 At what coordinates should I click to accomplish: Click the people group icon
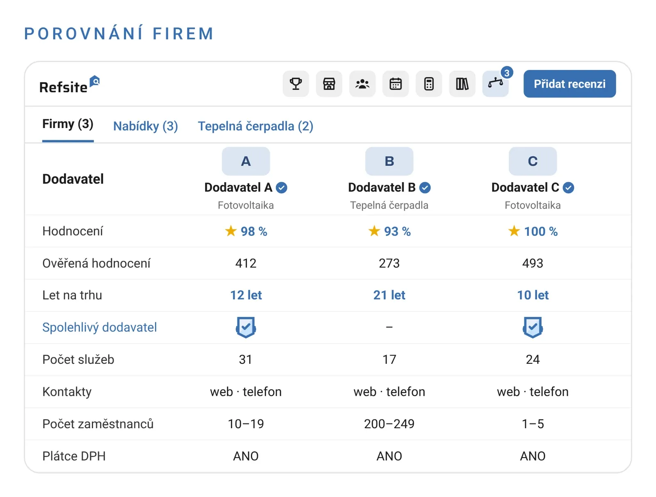[362, 84]
